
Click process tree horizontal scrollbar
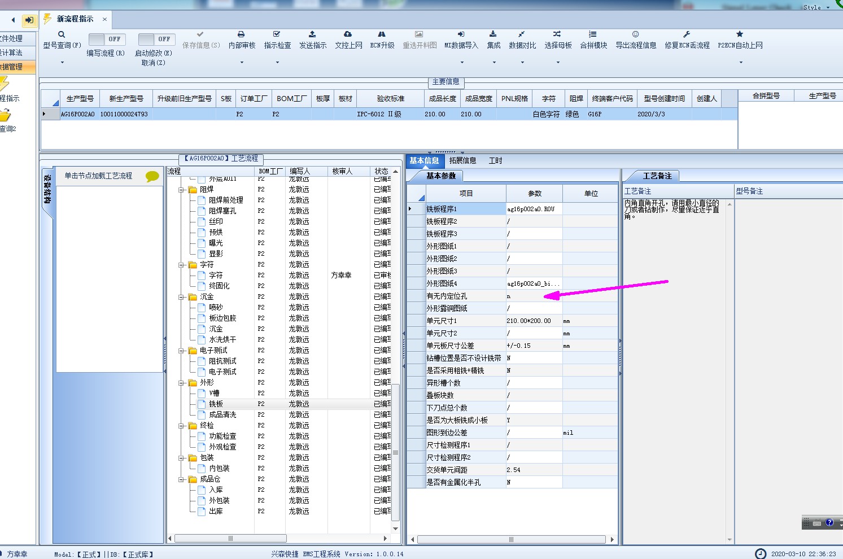click(230, 539)
